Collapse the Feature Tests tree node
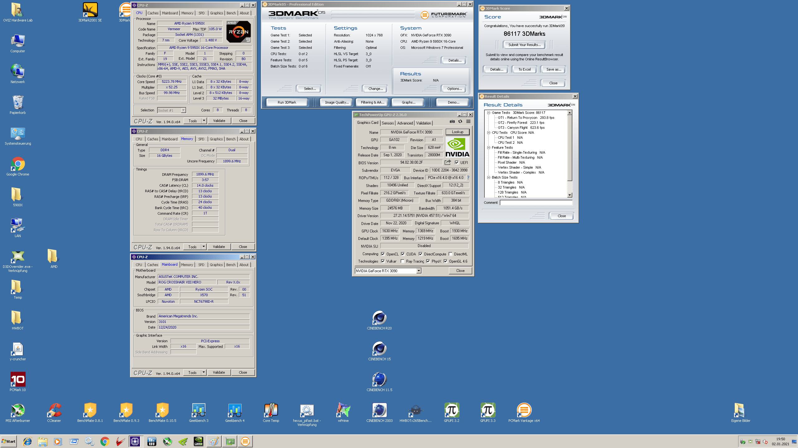Viewport: 798px width, 448px height. [489, 147]
